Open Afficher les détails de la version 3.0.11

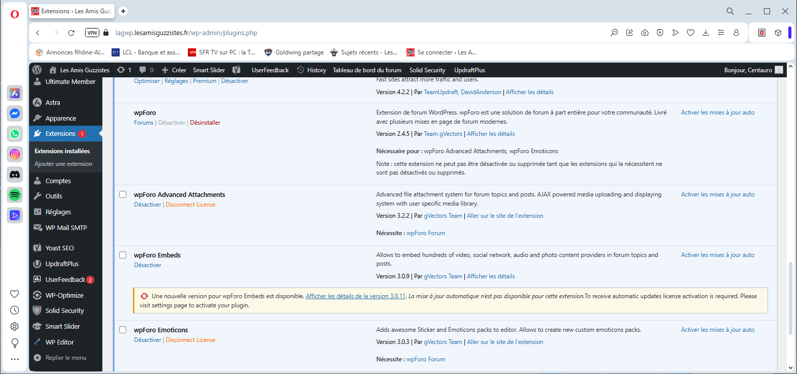tap(355, 296)
